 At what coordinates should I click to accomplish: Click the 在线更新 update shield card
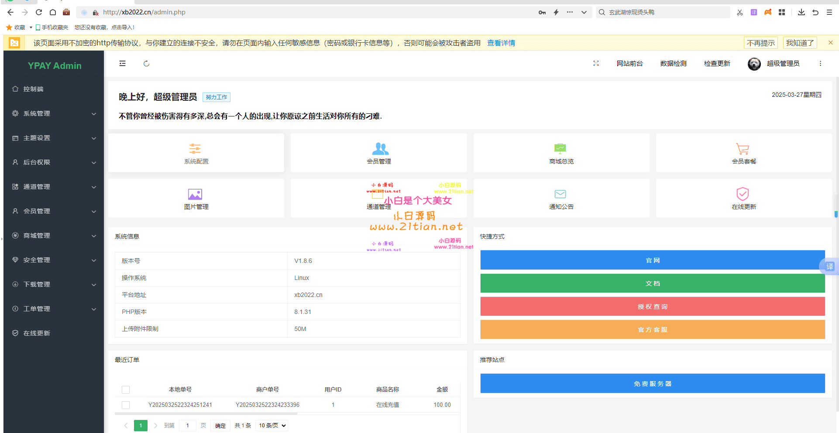pyautogui.click(x=743, y=198)
